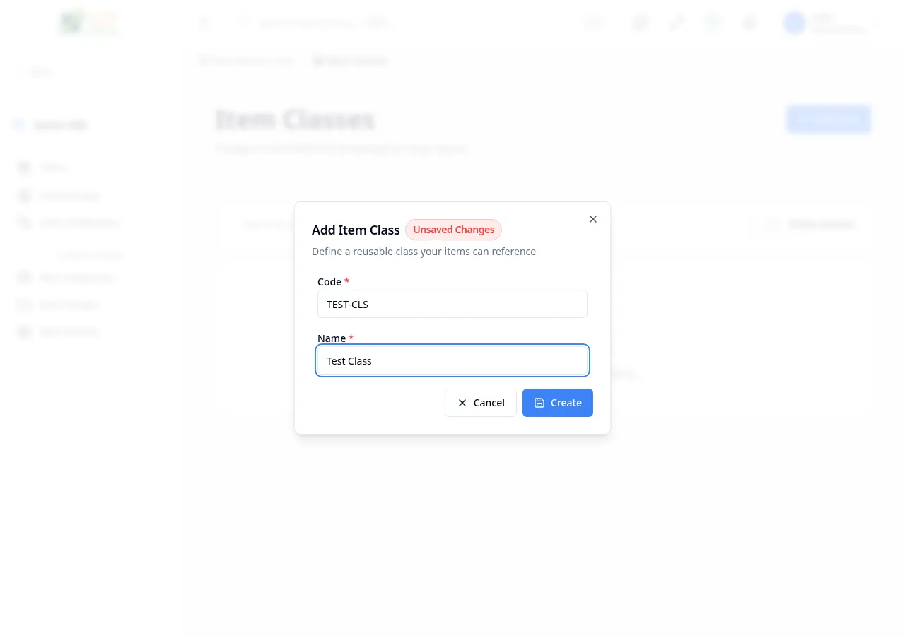This screenshot has height=636, width=905.
Task: Open notifications via the bell icon
Action: click(749, 23)
